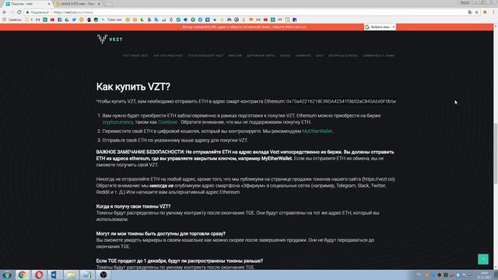This screenshot has height=280, width=498.
Task: Go back with the browser back arrow
Action: pos(5,12)
